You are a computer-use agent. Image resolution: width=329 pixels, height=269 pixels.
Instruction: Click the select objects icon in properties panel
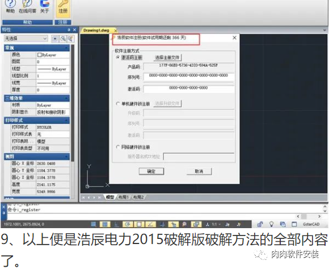(x=63, y=39)
